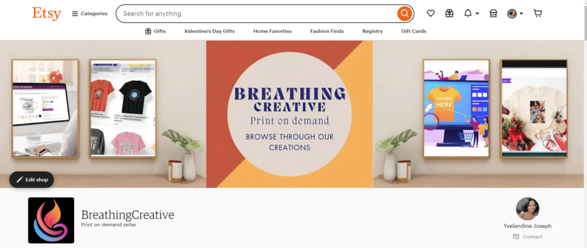Open the Categories hamburger menu
Image resolution: width=587 pixels, height=248 pixels.
tap(90, 14)
